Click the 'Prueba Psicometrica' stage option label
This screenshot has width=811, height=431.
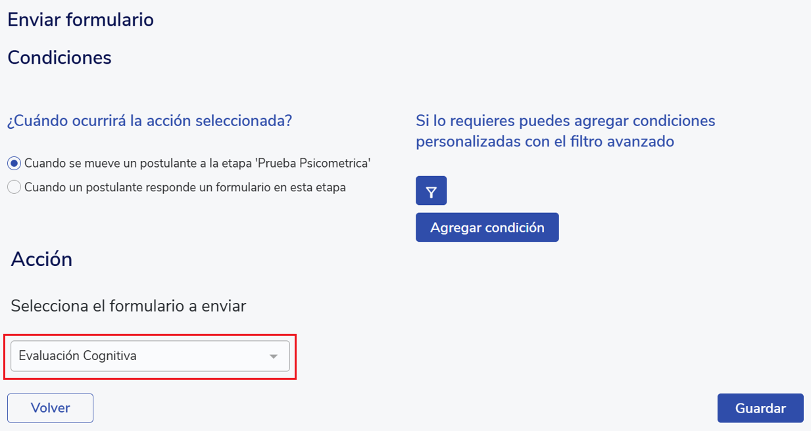coord(197,163)
